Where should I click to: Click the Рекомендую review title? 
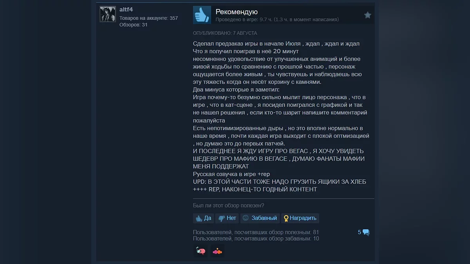point(237,12)
